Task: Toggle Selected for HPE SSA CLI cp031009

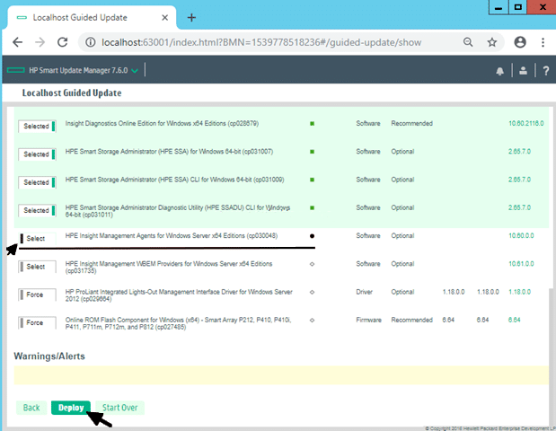Action: click(x=37, y=182)
